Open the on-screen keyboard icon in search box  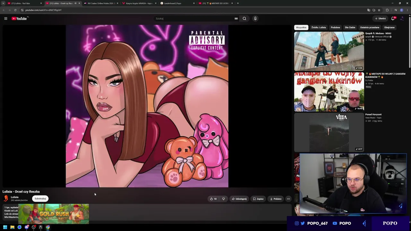point(236,19)
